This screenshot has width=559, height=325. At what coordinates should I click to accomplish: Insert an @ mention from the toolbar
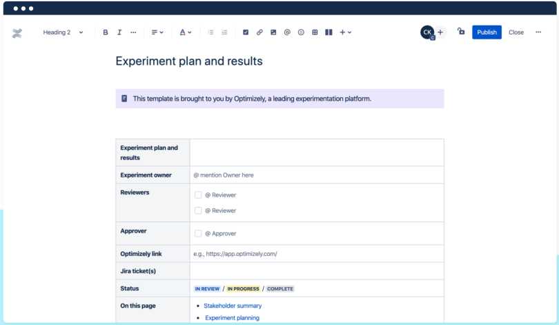click(287, 32)
